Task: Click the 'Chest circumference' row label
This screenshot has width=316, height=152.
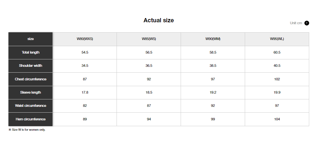Action: pyautogui.click(x=30, y=79)
